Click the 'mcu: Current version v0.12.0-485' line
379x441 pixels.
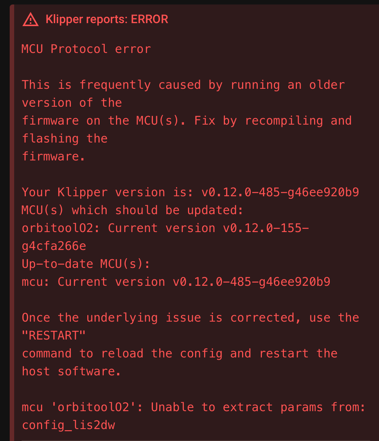coord(176,282)
